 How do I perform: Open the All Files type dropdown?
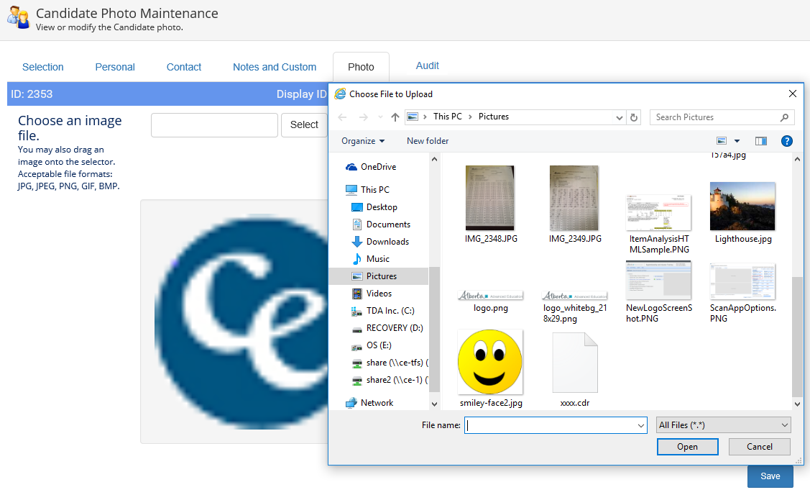tap(723, 425)
